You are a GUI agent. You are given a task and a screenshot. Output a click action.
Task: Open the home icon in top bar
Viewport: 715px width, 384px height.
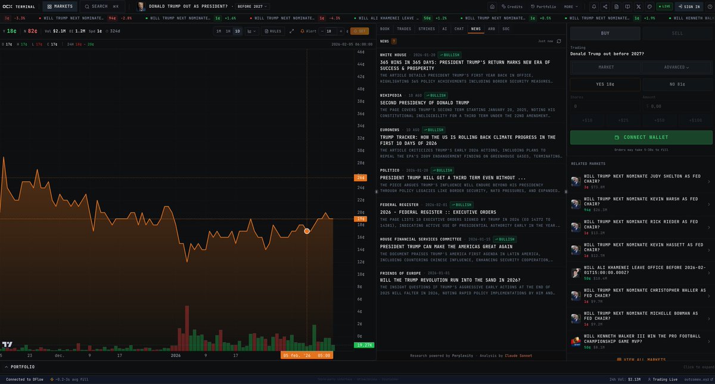point(492,7)
